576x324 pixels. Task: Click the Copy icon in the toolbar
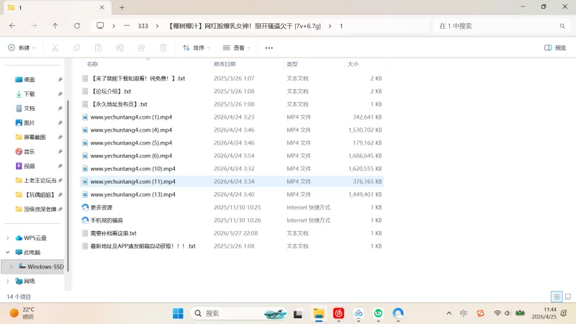click(76, 48)
